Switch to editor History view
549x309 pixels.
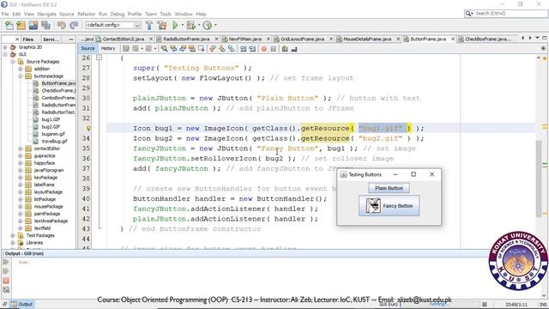108,49
